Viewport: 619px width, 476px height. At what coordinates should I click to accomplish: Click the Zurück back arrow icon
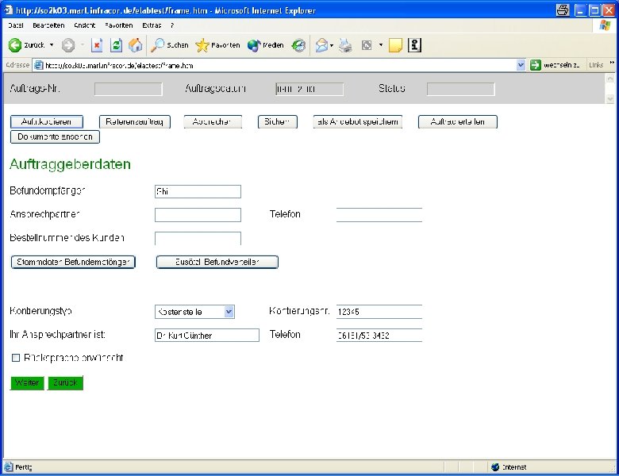coord(15,45)
